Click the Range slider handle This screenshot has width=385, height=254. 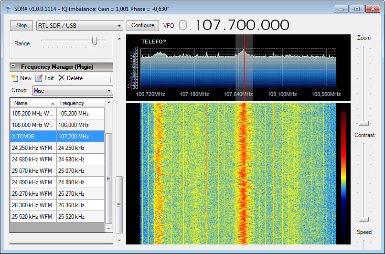[95, 41]
